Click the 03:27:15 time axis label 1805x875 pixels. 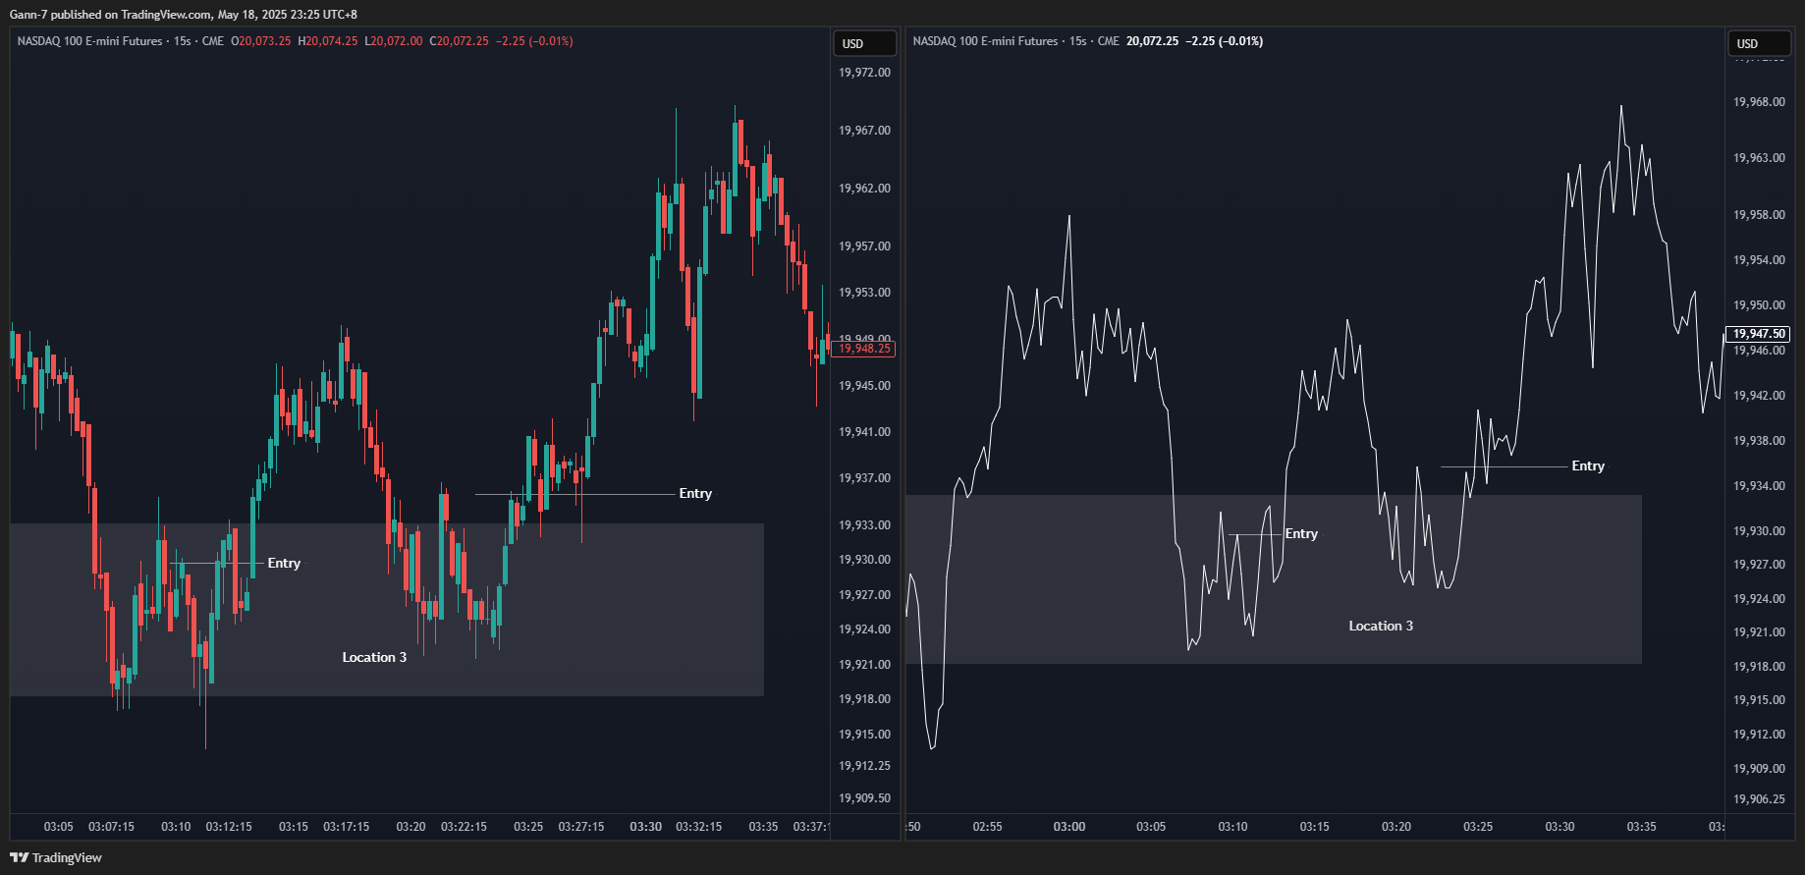[x=581, y=827]
